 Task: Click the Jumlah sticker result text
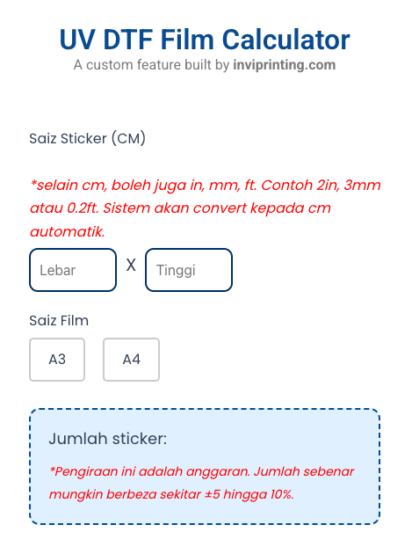108,439
